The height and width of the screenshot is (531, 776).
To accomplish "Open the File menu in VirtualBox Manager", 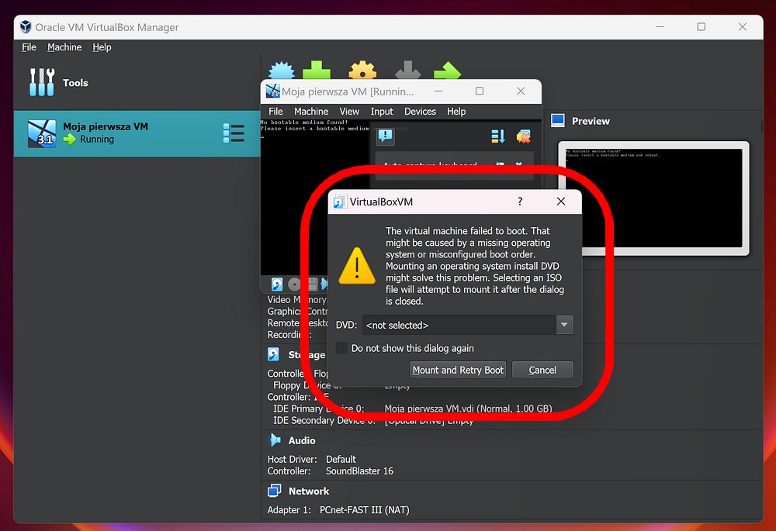I will click(29, 47).
